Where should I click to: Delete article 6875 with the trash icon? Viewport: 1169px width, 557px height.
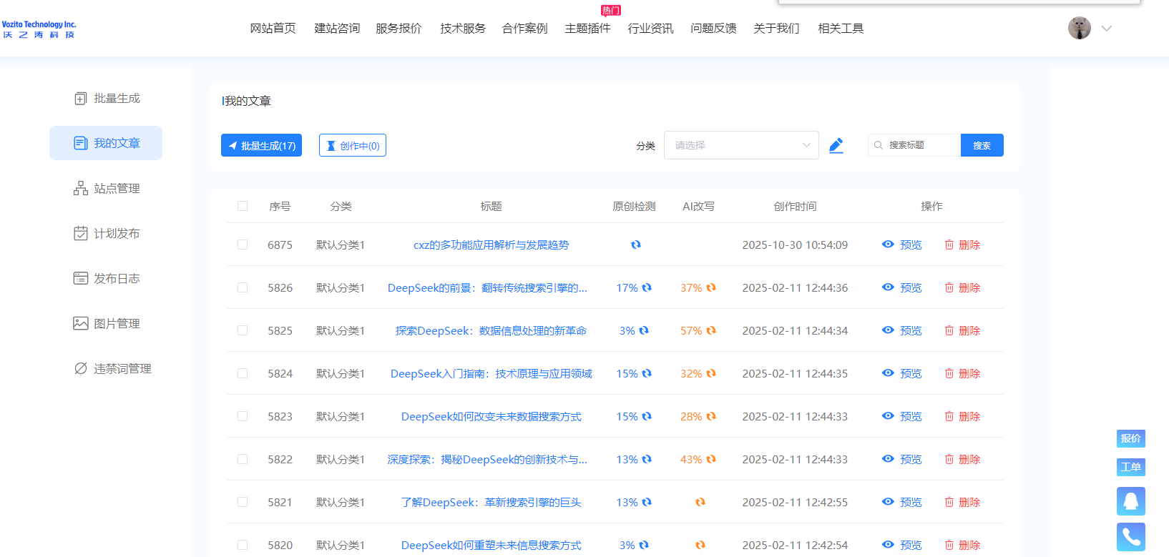click(x=949, y=245)
